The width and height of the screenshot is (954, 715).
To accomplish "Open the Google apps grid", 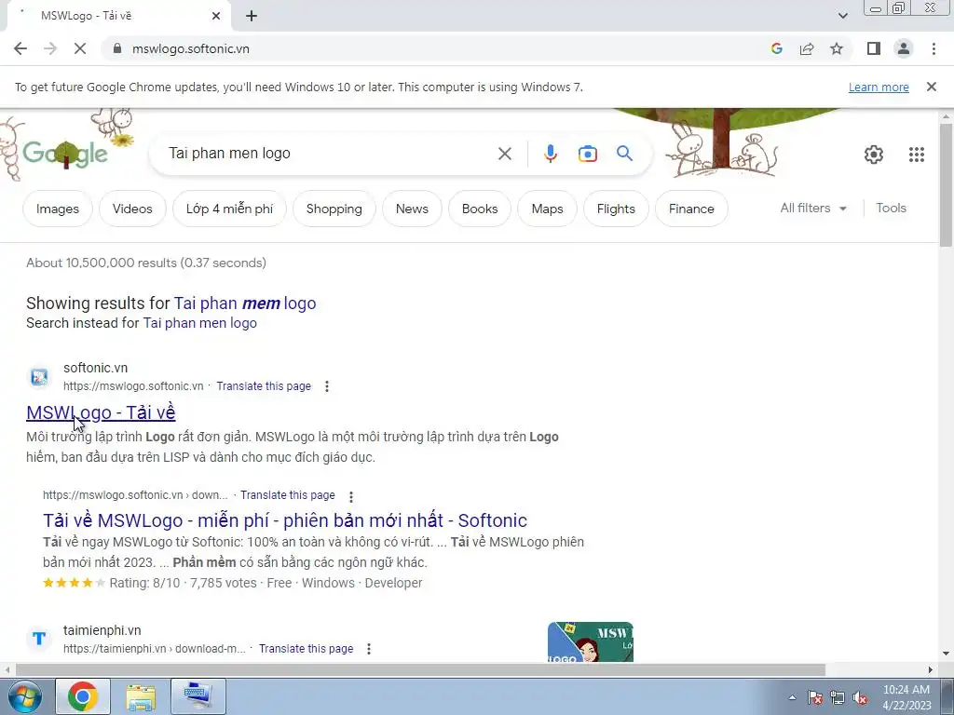I will click(917, 155).
